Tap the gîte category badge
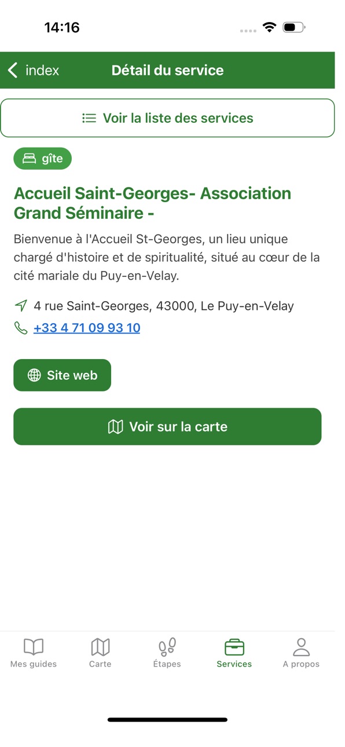 (x=42, y=159)
